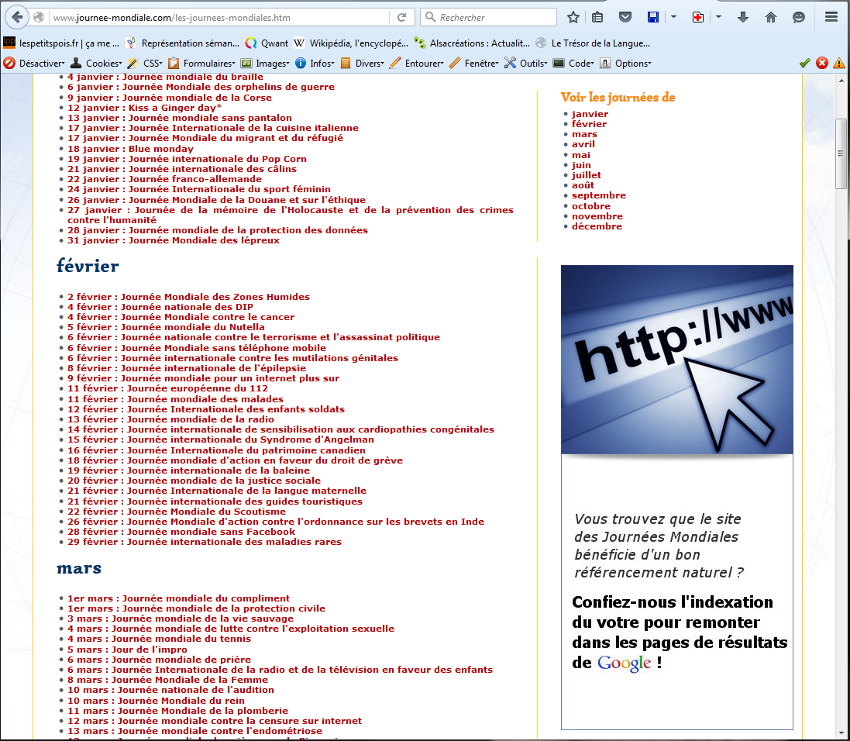Open the Images toolbar menu
Viewport: 850px width, 741px height.
[x=265, y=64]
